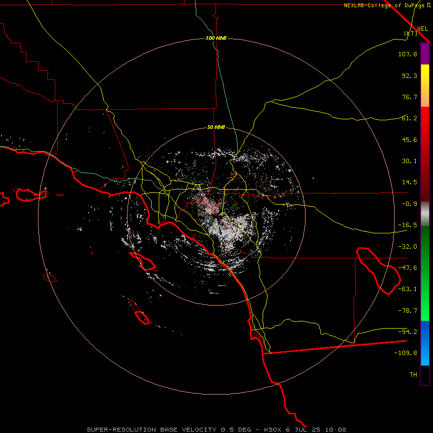
Task: Click the purple segment of the color bar
Action: pyautogui.click(x=425, y=54)
